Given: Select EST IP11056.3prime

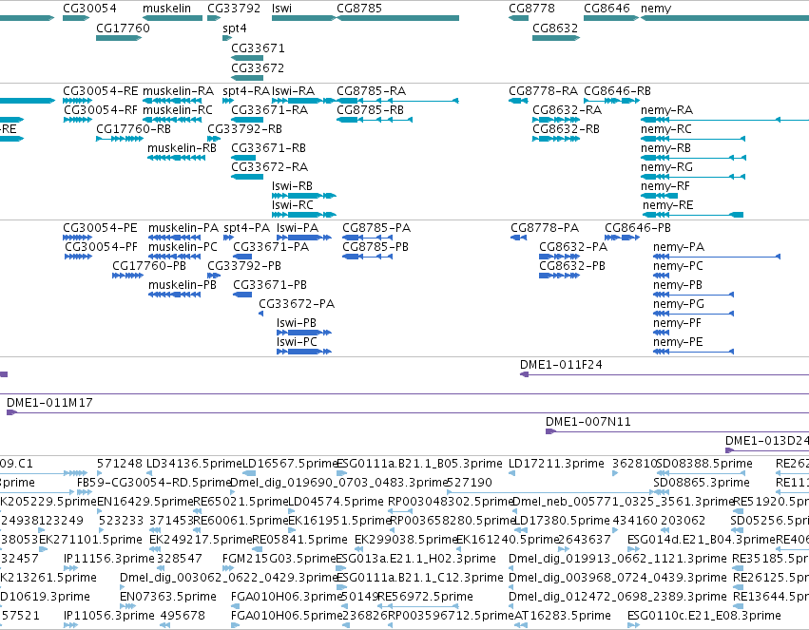Looking at the screenshot, I should [109, 616].
